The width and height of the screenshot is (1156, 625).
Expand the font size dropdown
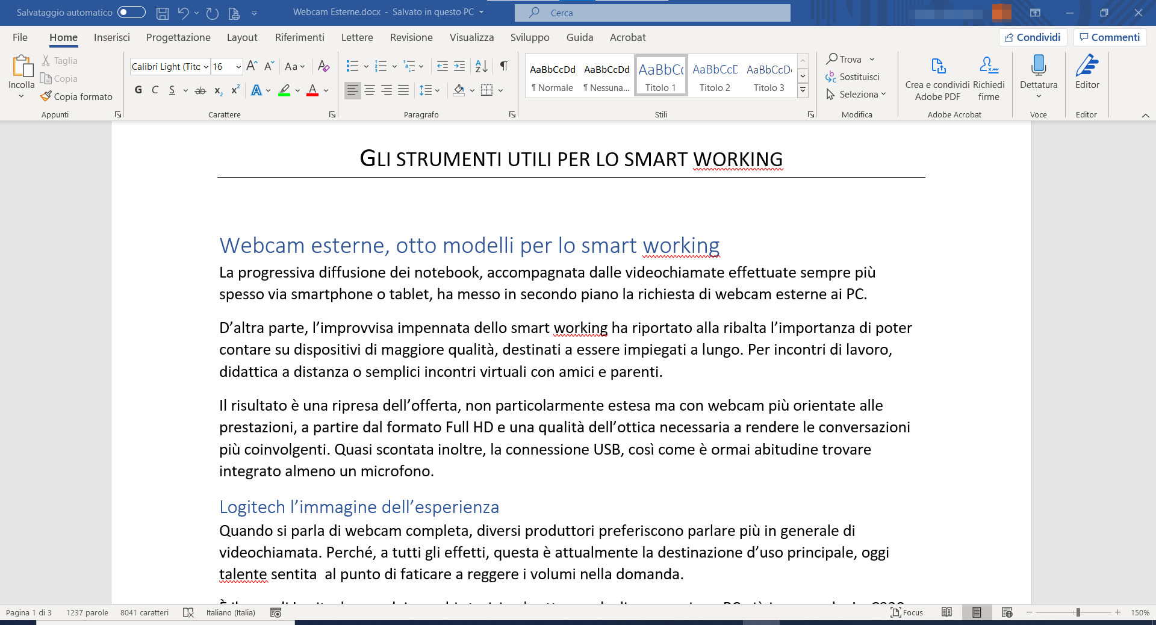coord(238,67)
